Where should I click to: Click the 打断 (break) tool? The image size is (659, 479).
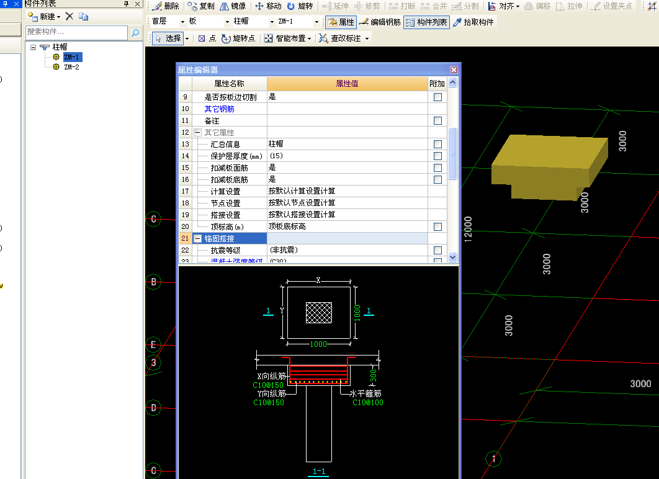pos(401,6)
